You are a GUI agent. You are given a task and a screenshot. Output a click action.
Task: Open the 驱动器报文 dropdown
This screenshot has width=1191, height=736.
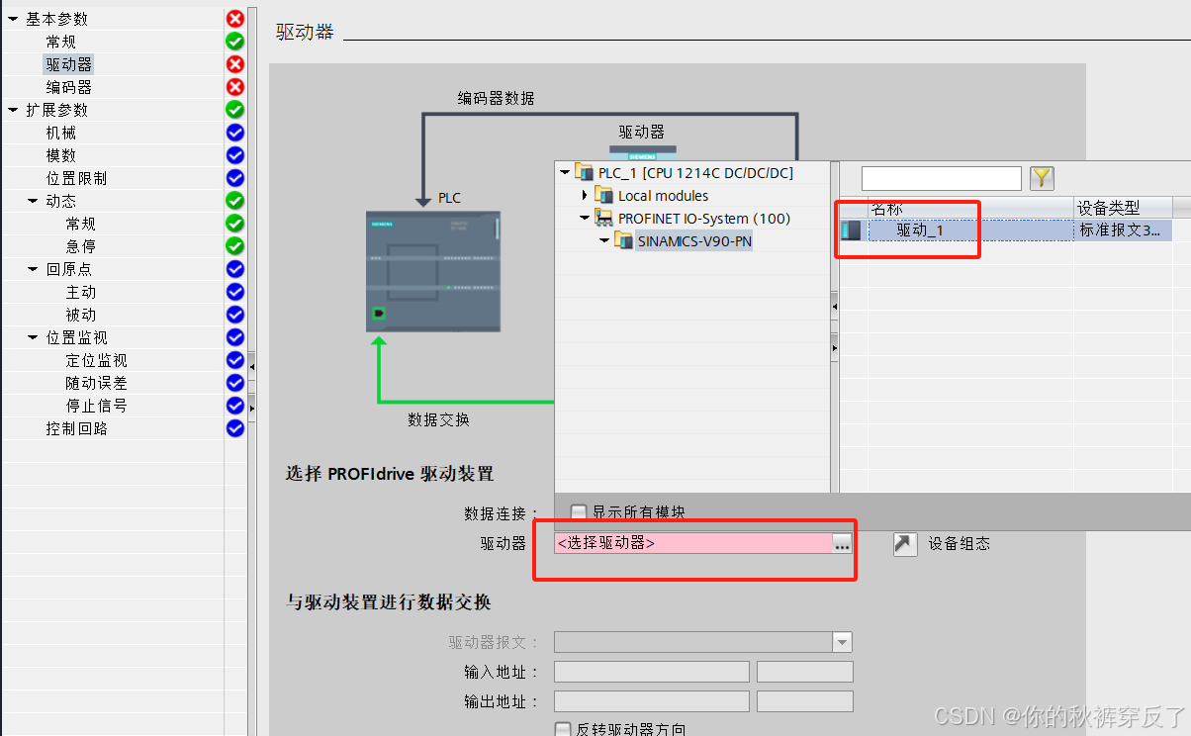(842, 643)
